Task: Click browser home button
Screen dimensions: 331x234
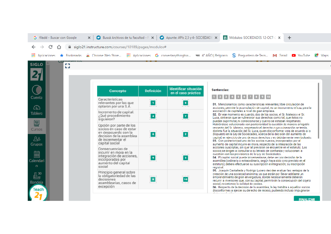Action: click(59, 47)
